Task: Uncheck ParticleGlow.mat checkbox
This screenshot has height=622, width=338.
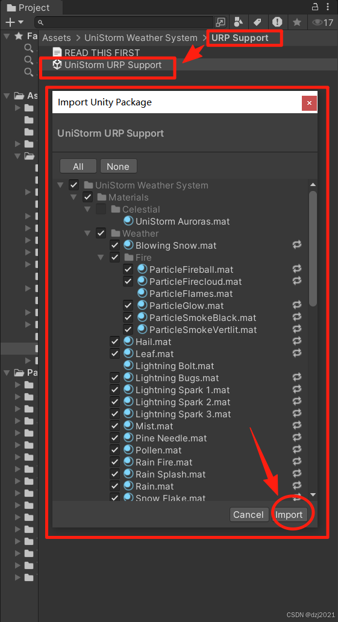Action: (x=128, y=305)
